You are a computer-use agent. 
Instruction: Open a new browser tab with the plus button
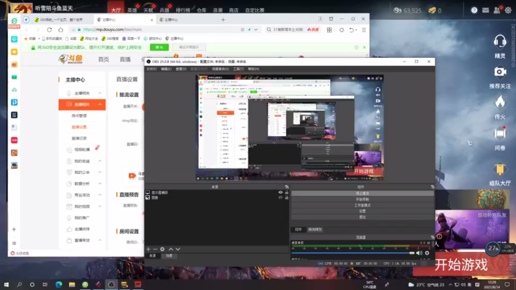click(x=223, y=20)
